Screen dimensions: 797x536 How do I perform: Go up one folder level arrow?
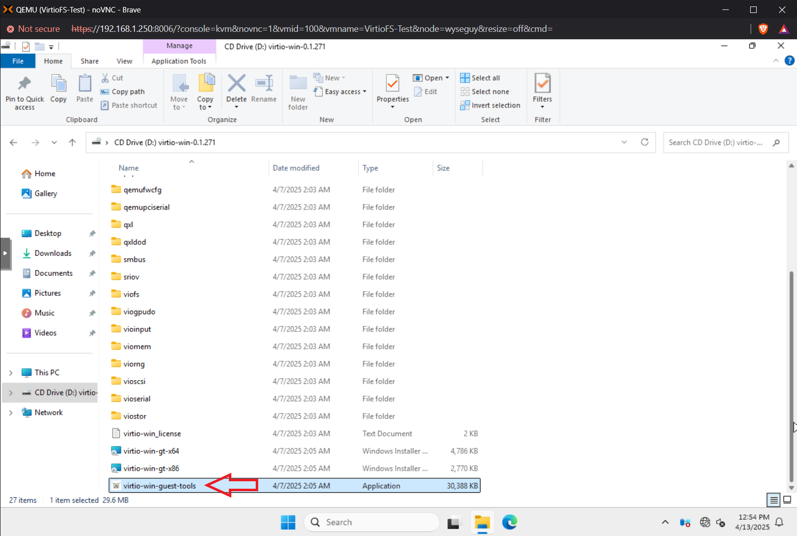coord(72,142)
